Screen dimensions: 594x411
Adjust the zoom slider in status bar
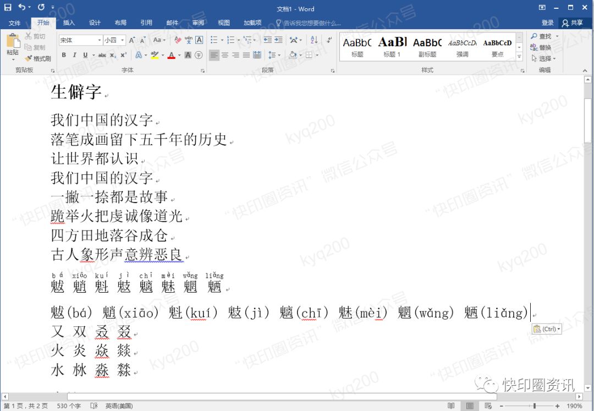click(x=533, y=405)
